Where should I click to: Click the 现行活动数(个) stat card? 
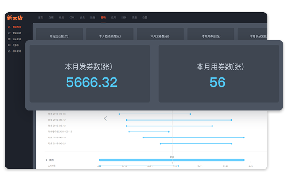pyautogui.click(x=59, y=35)
